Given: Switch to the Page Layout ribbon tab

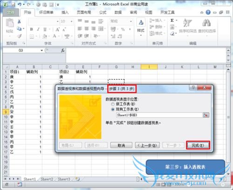Looking at the screenshot, I should tap(84, 13).
